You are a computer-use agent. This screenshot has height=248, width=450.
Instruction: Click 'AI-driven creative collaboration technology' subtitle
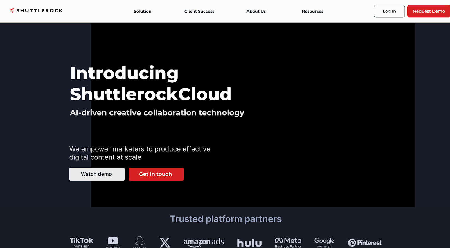[157, 113]
